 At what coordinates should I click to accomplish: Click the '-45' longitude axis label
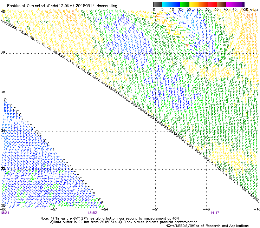point(257,209)
